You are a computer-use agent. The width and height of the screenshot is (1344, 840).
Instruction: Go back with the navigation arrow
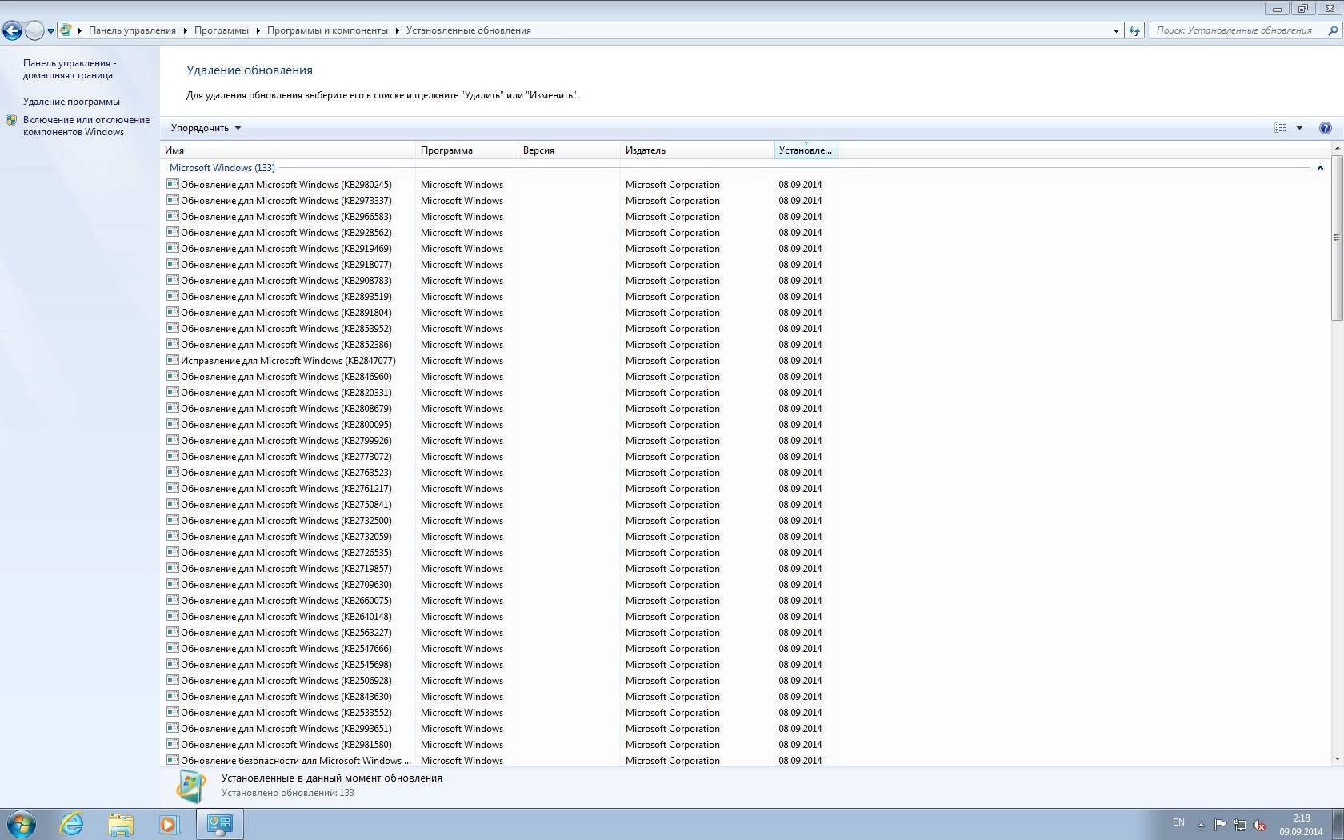coord(12,30)
